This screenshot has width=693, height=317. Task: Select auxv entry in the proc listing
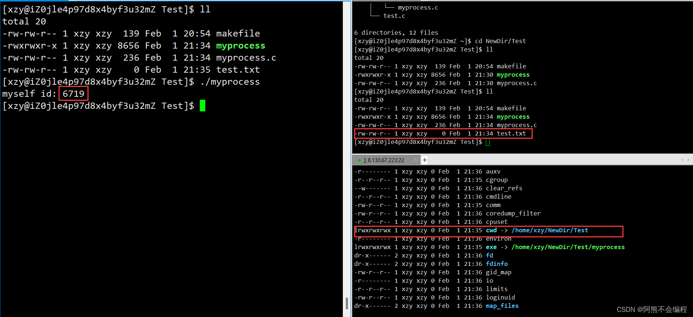493,171
